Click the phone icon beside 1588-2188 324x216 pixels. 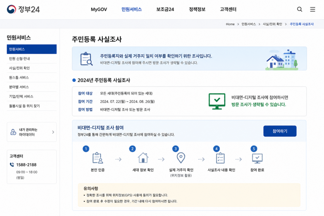[12, 164]
